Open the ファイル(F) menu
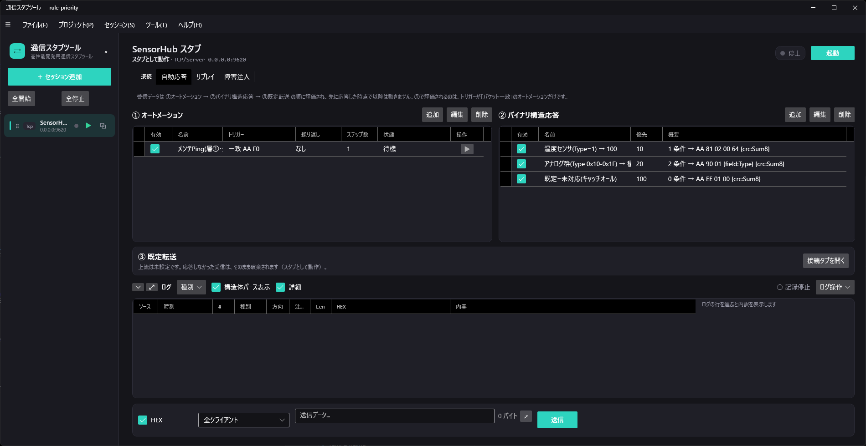The image size is (866, 446). (35, 25)
